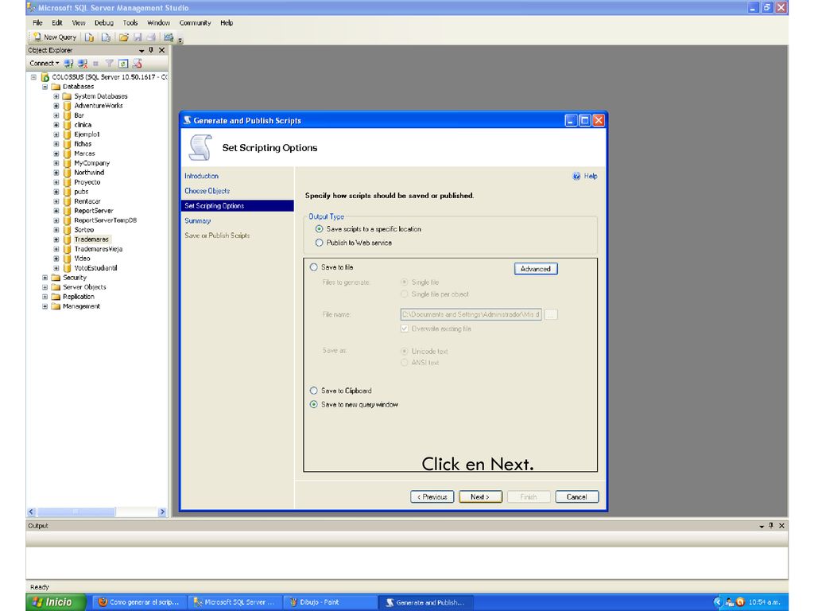The image size is (814, 611).
Task: Select the COLOSSUS server icon
Action: (x=45, y=77)
